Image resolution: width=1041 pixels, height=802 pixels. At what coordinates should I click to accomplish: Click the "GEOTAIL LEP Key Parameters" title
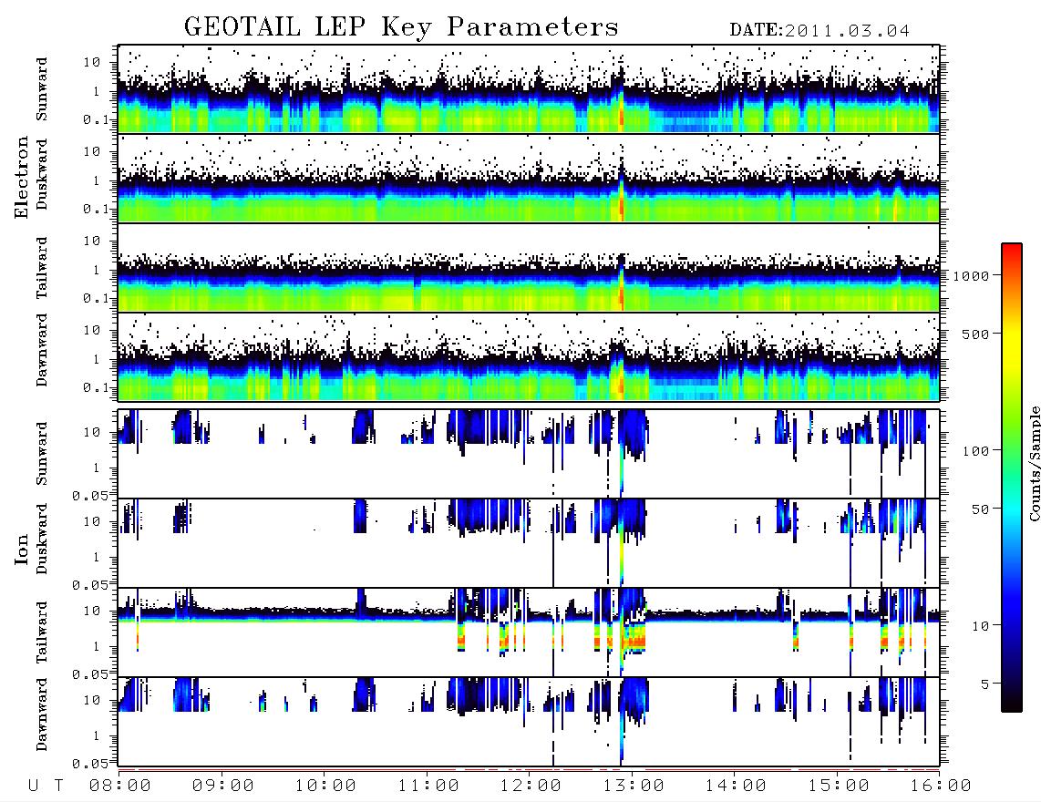click(401, 28)
